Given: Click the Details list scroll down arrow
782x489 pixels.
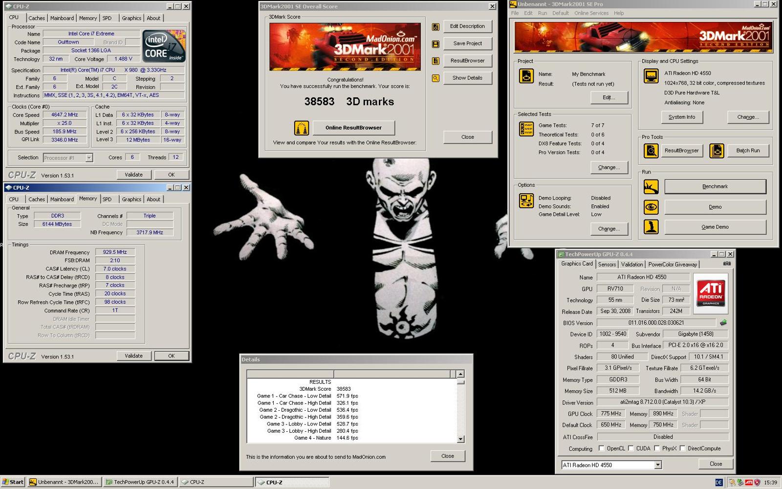Looking at the screenshot, I should [460, 439].
